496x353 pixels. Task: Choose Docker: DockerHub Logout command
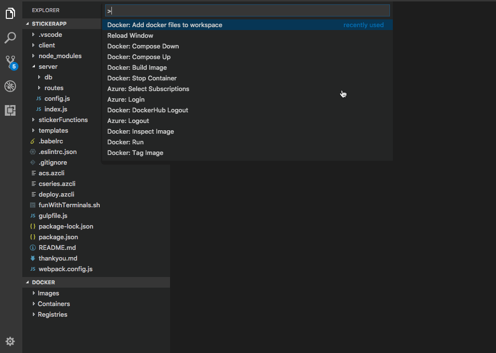tap(247, 110)
